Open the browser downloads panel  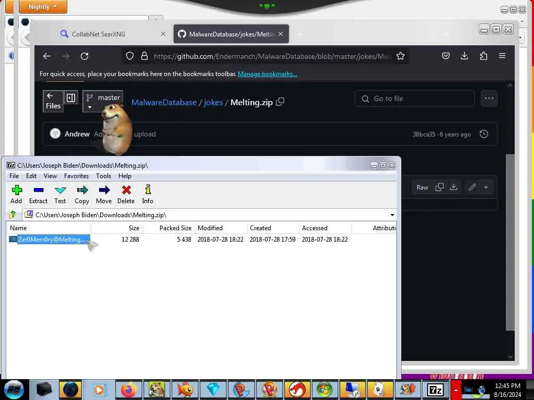464,56
